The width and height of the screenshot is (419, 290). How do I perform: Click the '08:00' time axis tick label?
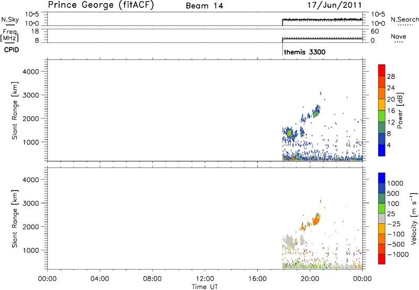[152, 279]
